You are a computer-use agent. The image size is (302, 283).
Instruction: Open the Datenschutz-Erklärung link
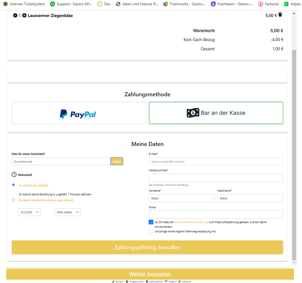[194, 222]
